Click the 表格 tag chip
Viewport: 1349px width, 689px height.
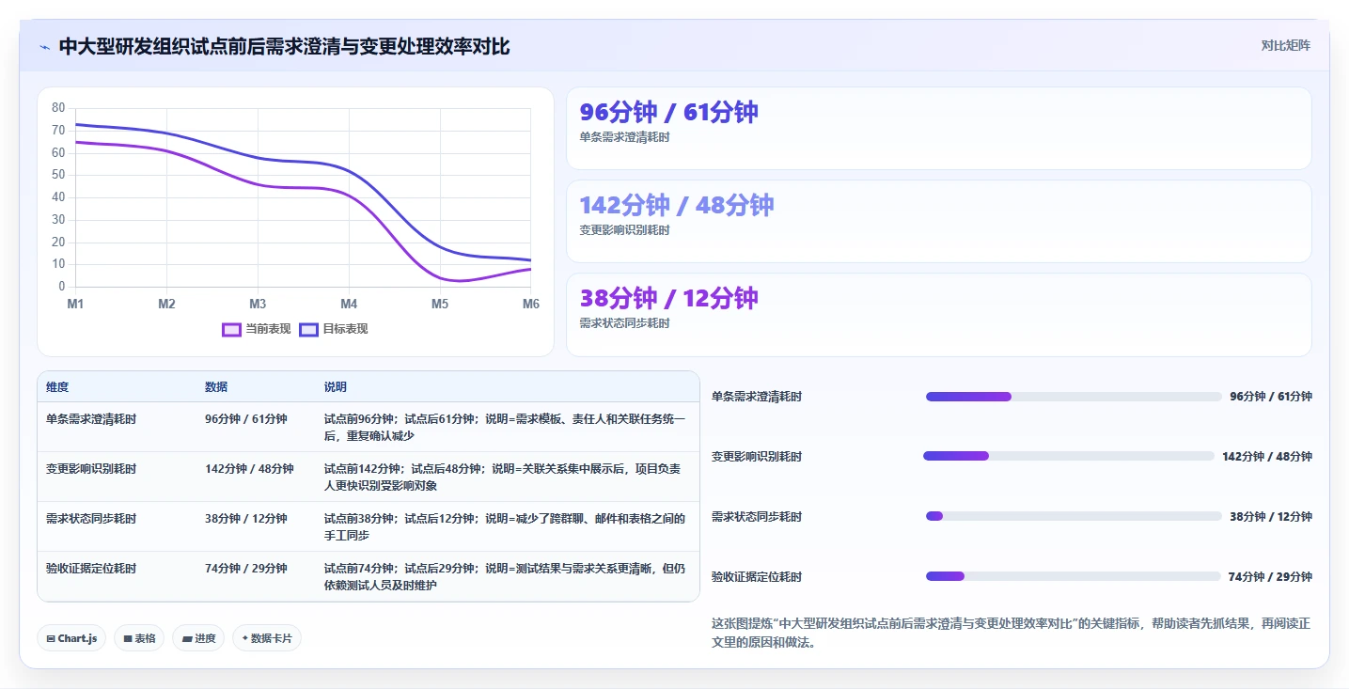[139, 638]
